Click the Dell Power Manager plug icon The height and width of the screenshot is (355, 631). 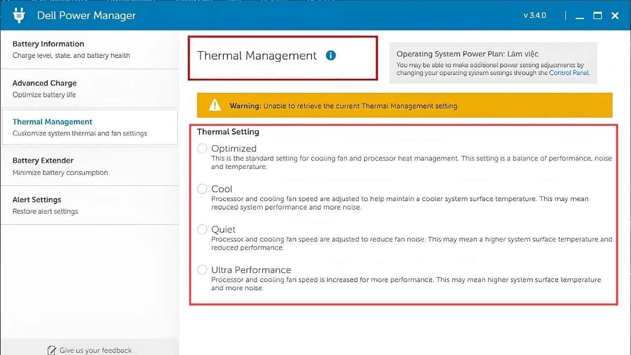pyautogui.click(x=19, y=15)
